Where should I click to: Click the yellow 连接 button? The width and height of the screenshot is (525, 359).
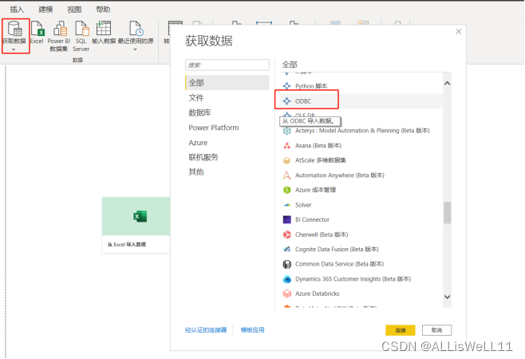click(400, 330)
